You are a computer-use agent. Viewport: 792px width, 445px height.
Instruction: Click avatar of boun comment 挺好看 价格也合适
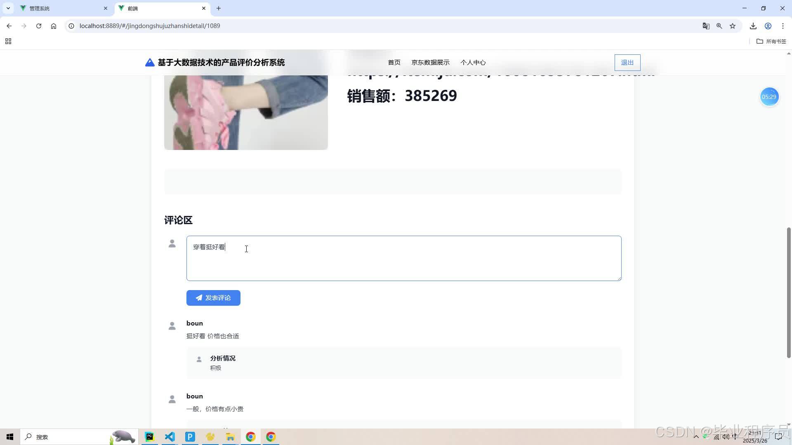point(172,326)
